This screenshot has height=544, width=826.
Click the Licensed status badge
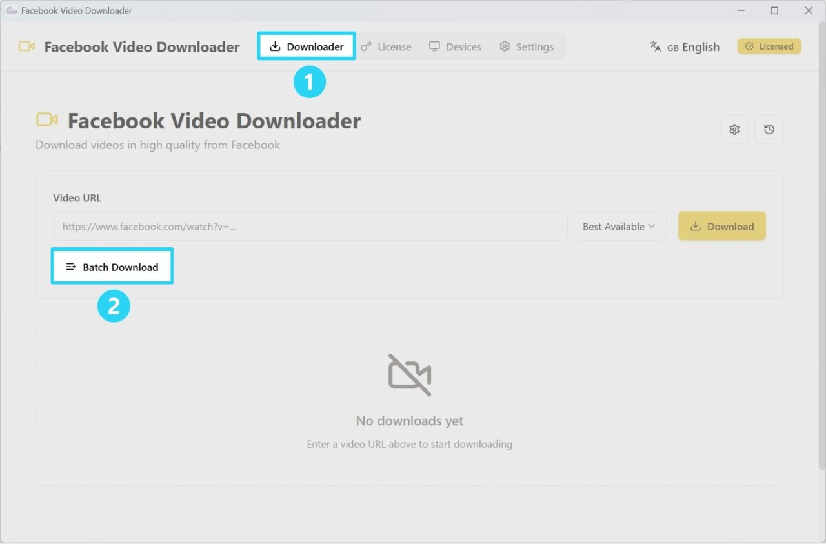[x=769, y=46]
